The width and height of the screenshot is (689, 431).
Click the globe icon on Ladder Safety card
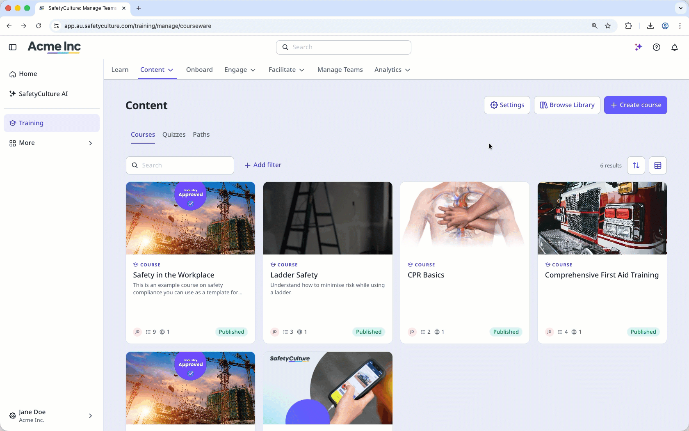point(299,332)
